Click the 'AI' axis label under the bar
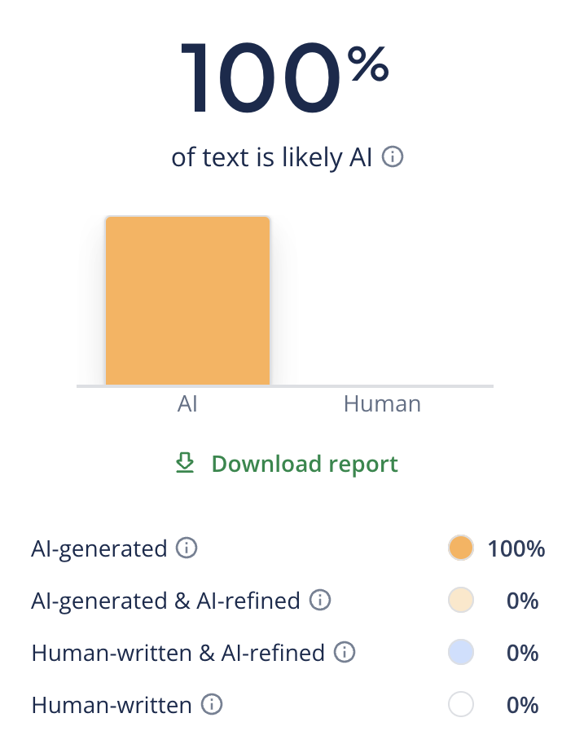 point(187,403)
